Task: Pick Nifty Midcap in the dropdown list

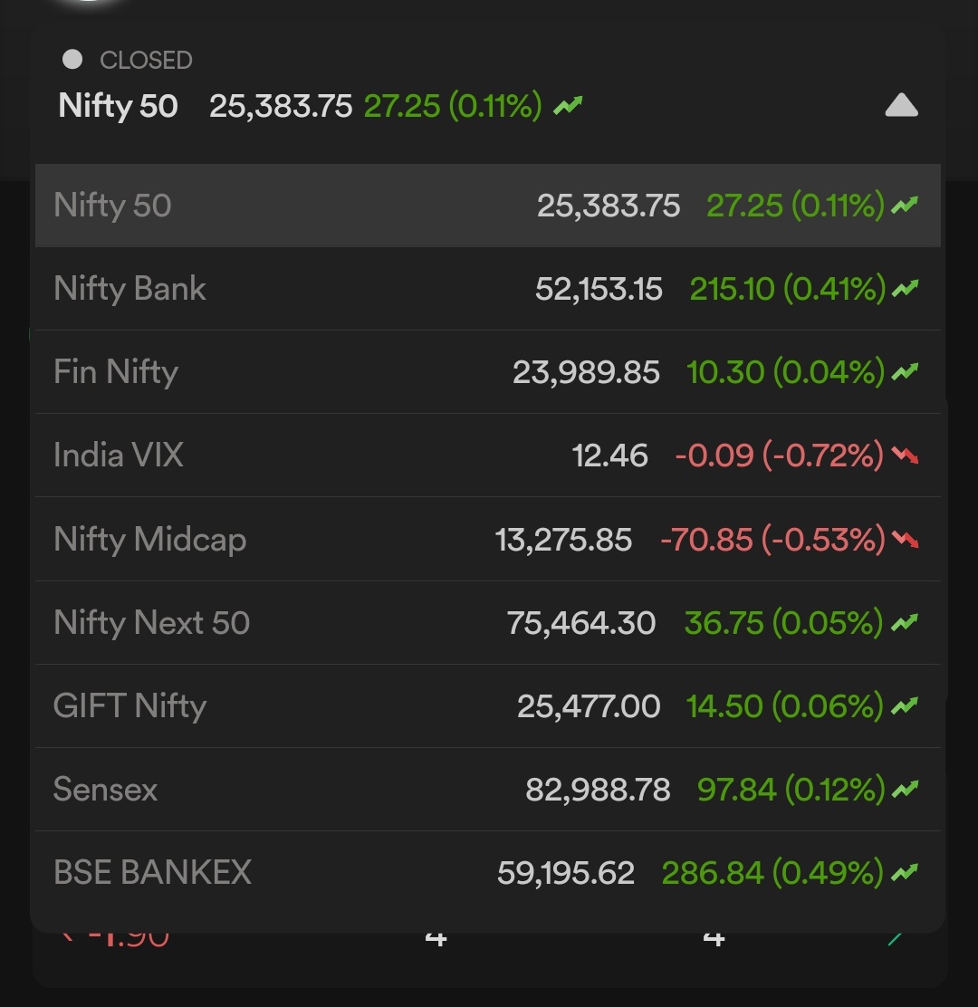Action: pyautogui.click(x=488, y=539)
